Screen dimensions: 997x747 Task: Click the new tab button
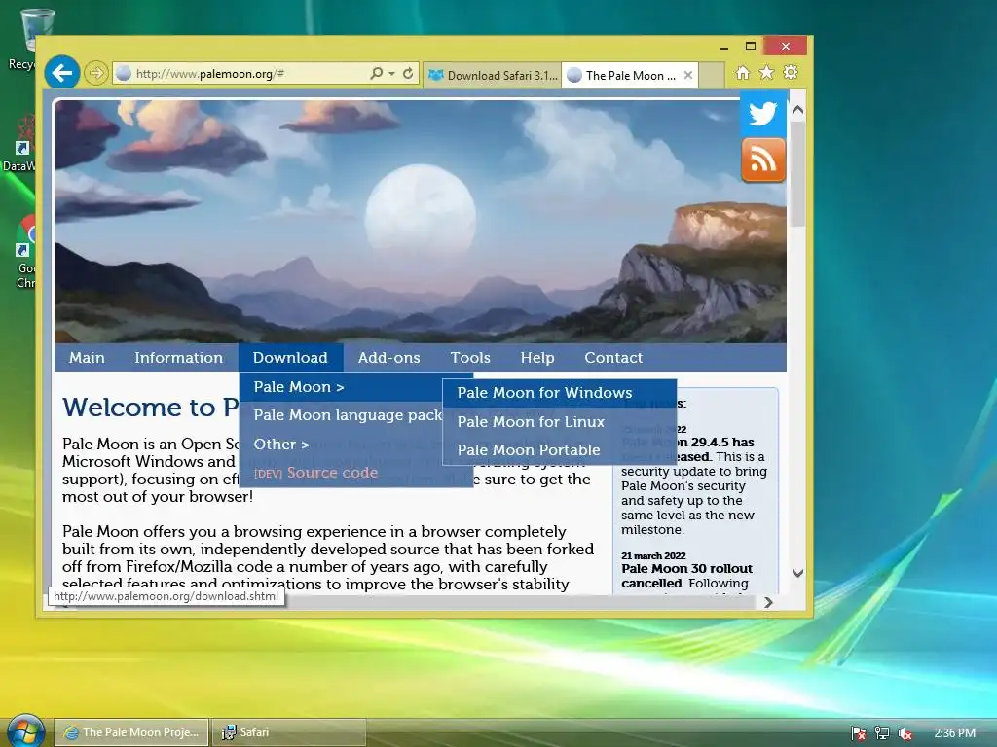[712, 75]
